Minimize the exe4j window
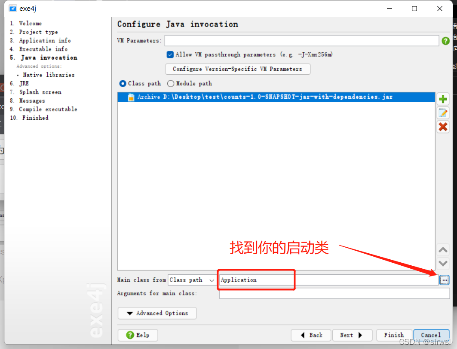The height and width of the screenshot is (349, 457). pos(390,9)
